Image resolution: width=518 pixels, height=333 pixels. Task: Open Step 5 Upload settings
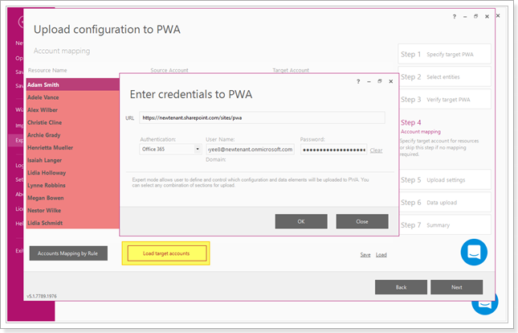pyautogui.click(x=444, y=179)
